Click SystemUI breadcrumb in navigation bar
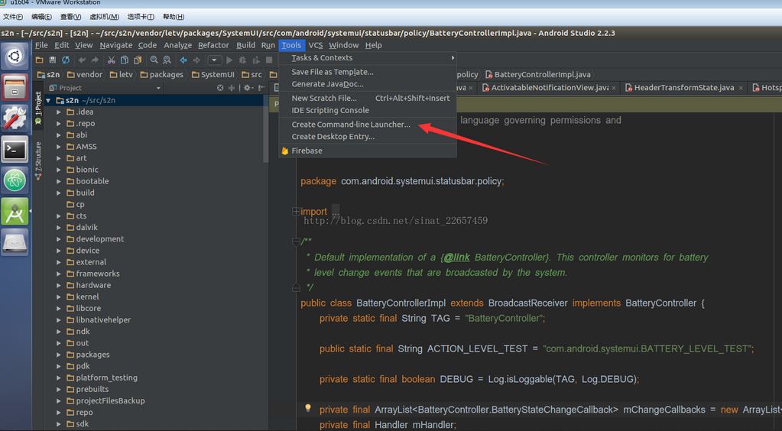 (x=213, y=74)
